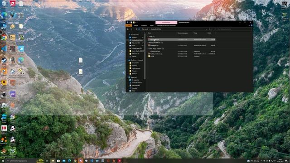Viewport: 290px width, 163px height.
Task: Open the recent locations dropdown arrow
Action: pos(134,29)
